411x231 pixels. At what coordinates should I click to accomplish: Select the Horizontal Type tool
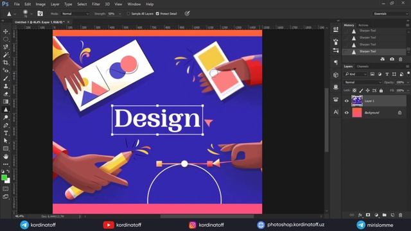coord(6,133)
